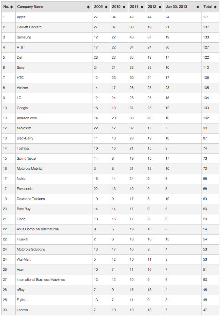The image size is (221, 317).
Task: Click the sort arrows beside Total
Action: coord(215,7)
